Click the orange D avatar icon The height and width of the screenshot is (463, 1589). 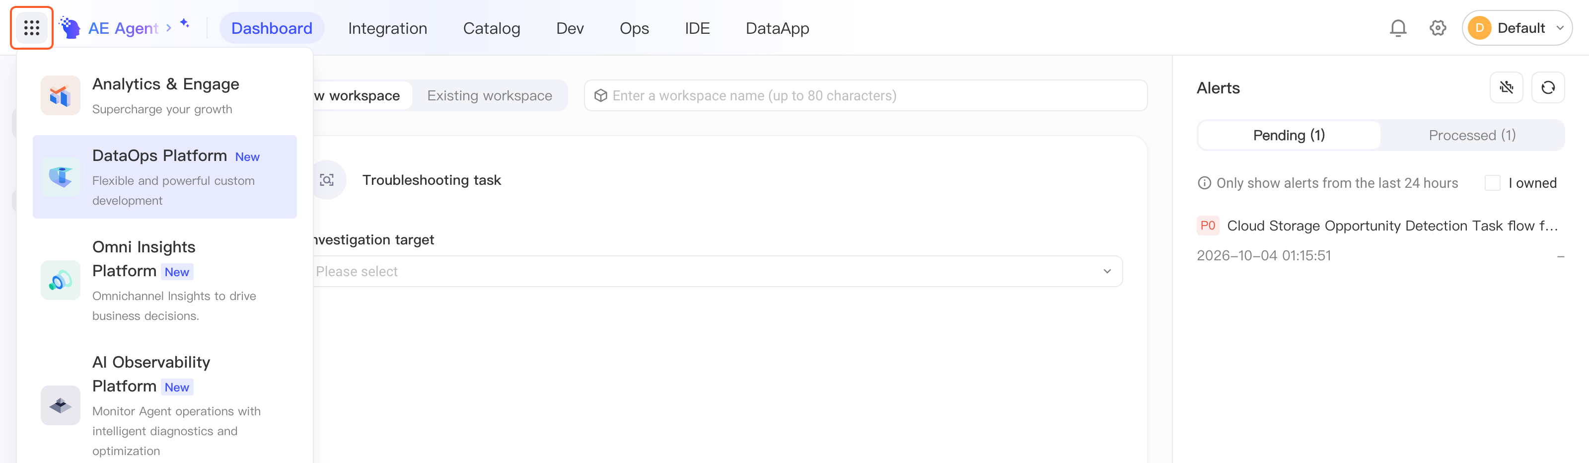[1479, 28]
